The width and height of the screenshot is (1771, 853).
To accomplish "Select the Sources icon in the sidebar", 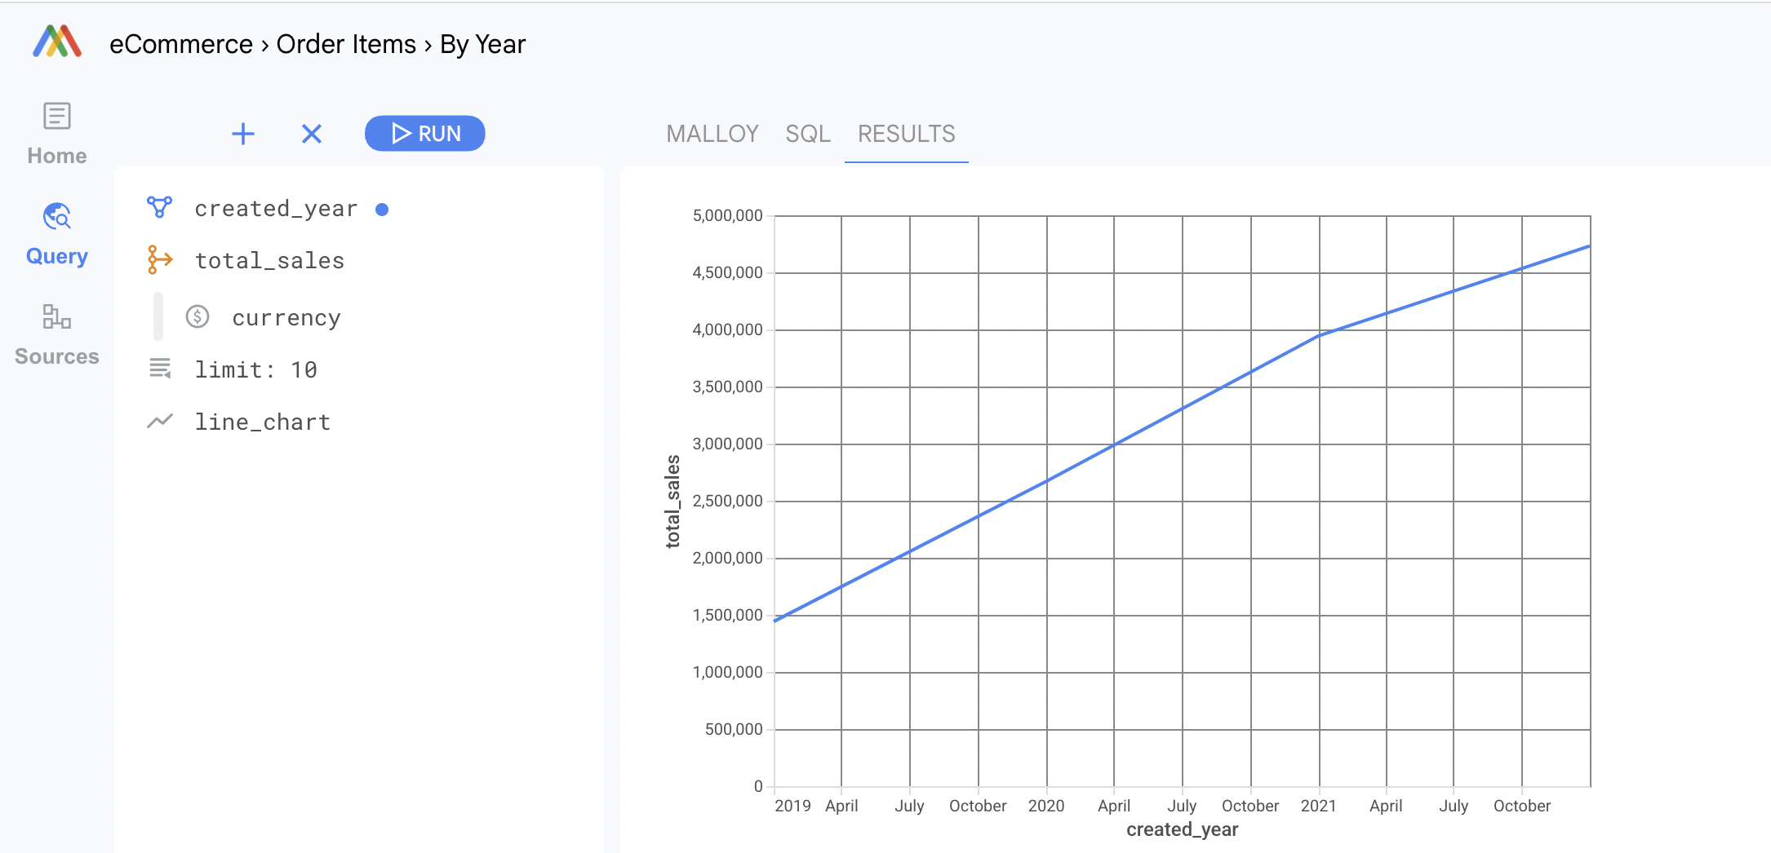I will pyautogui.click(x=55, y=317).
